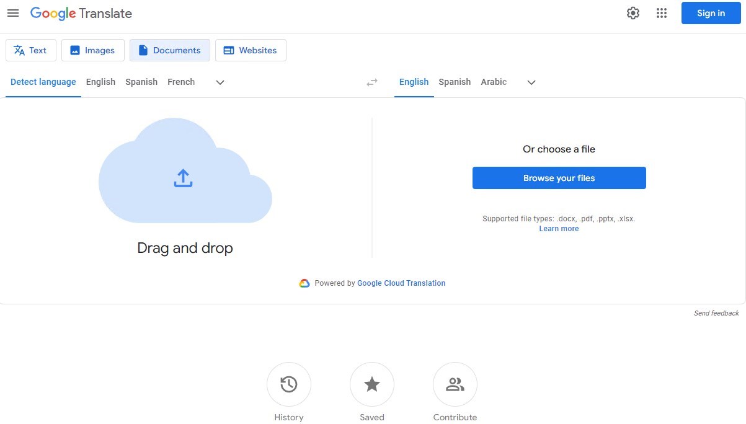Click the History label text

point(289,417)
